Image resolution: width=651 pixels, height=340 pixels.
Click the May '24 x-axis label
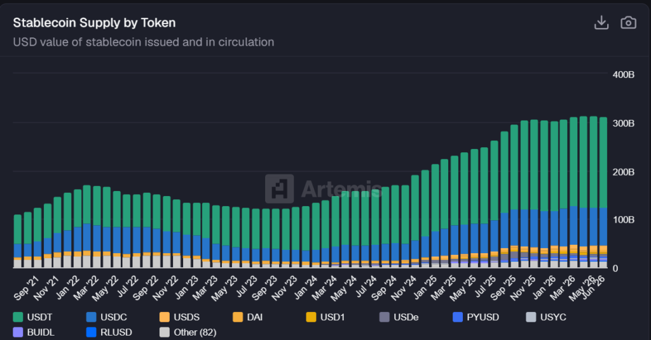click(345, 288)
